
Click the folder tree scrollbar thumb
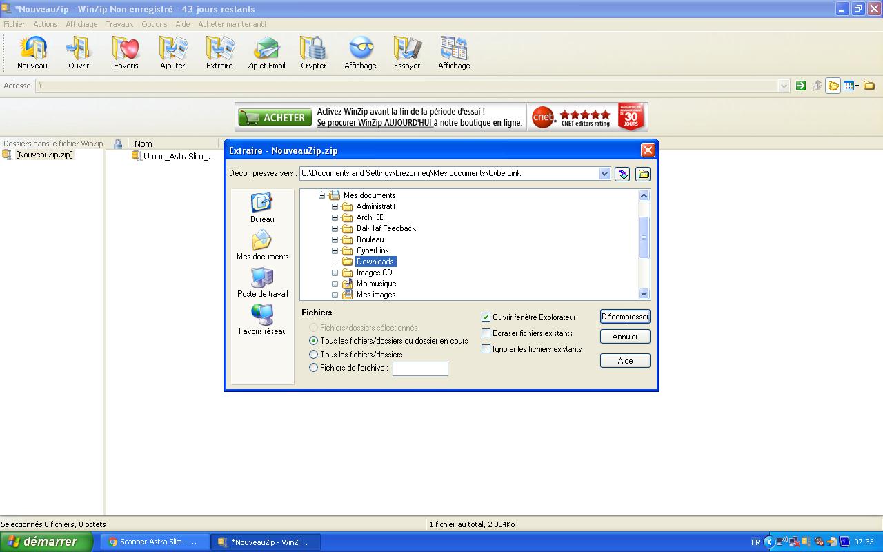(644, 237)
